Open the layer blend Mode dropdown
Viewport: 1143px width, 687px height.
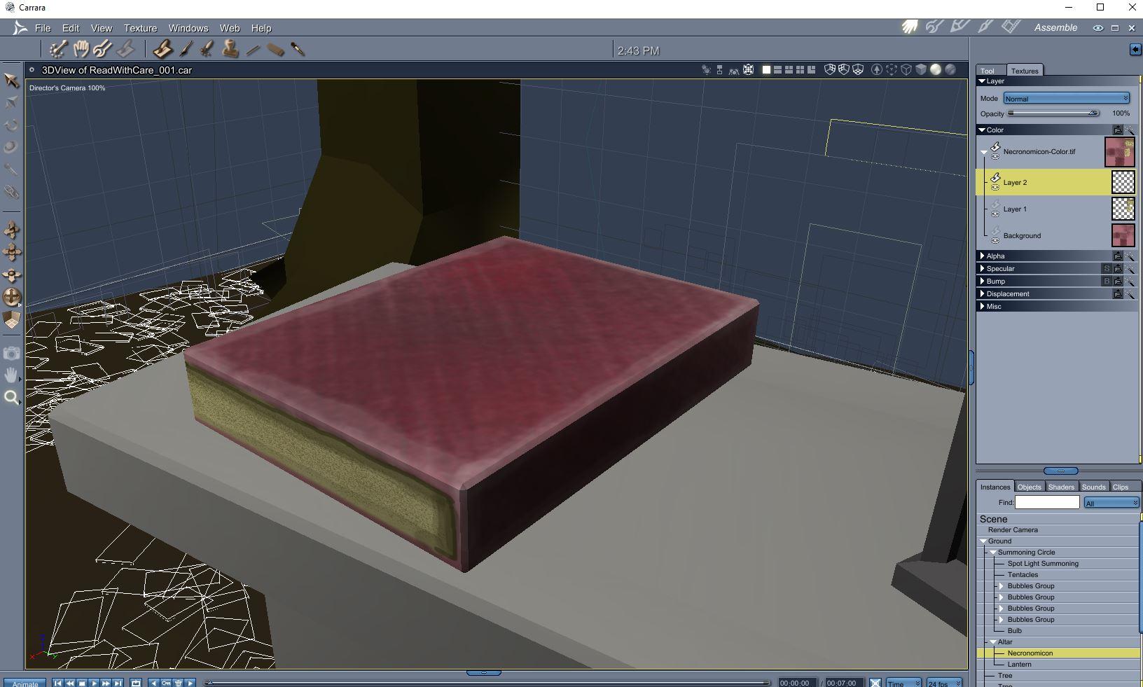1067,99
